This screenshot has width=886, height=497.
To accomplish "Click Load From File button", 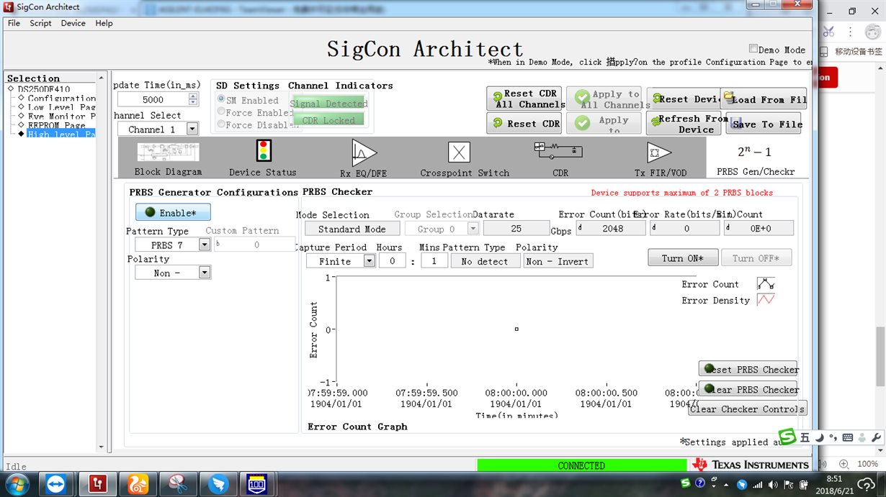I will pyautogui.click(x=764, y=99).
